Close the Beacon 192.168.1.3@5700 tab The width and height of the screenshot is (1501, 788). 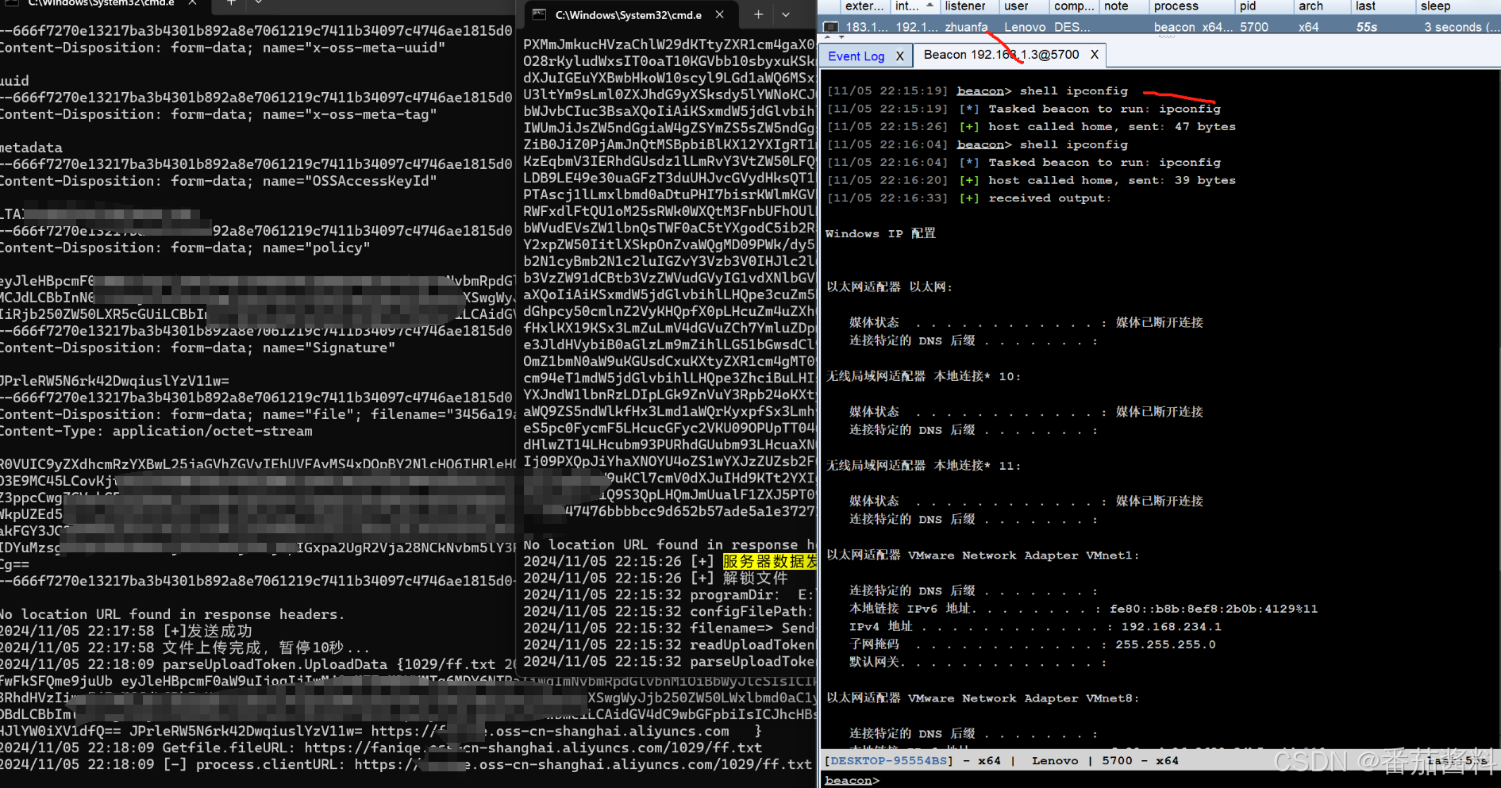[x=1094, y=55]
